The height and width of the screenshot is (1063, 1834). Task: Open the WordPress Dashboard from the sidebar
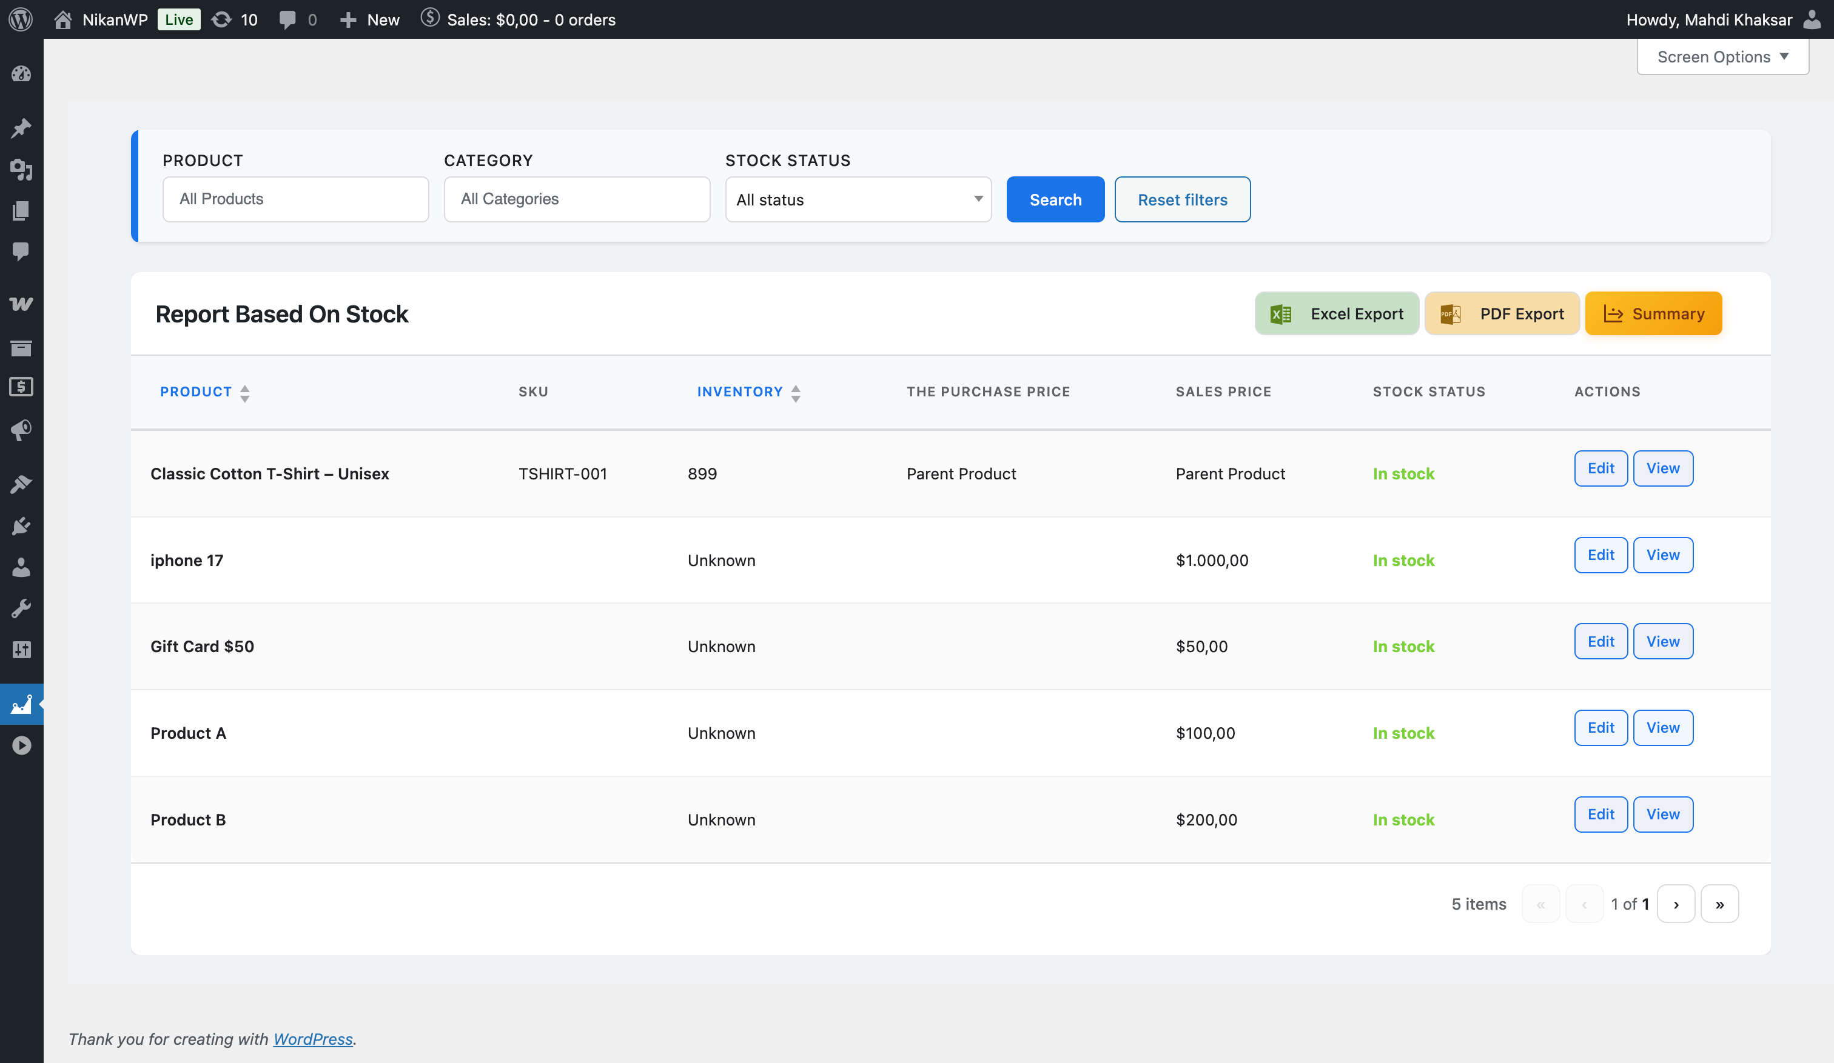point(21,73)
